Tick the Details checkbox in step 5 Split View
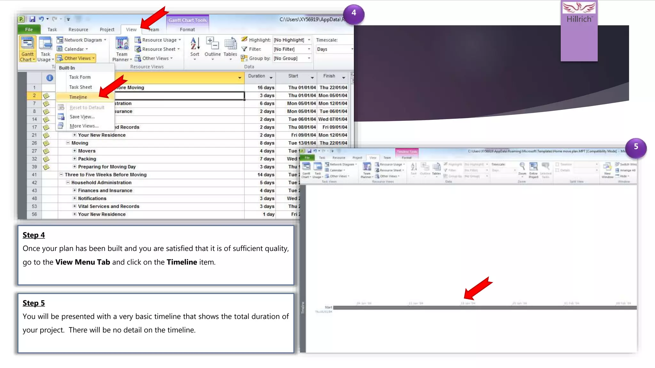This screenshot has width=655, height=368. tap(557, 170)
